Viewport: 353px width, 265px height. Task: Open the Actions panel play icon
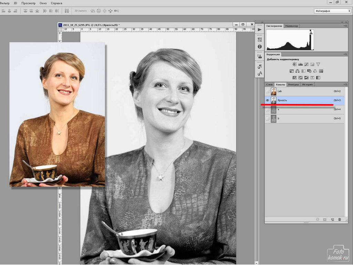pos(260,30)
